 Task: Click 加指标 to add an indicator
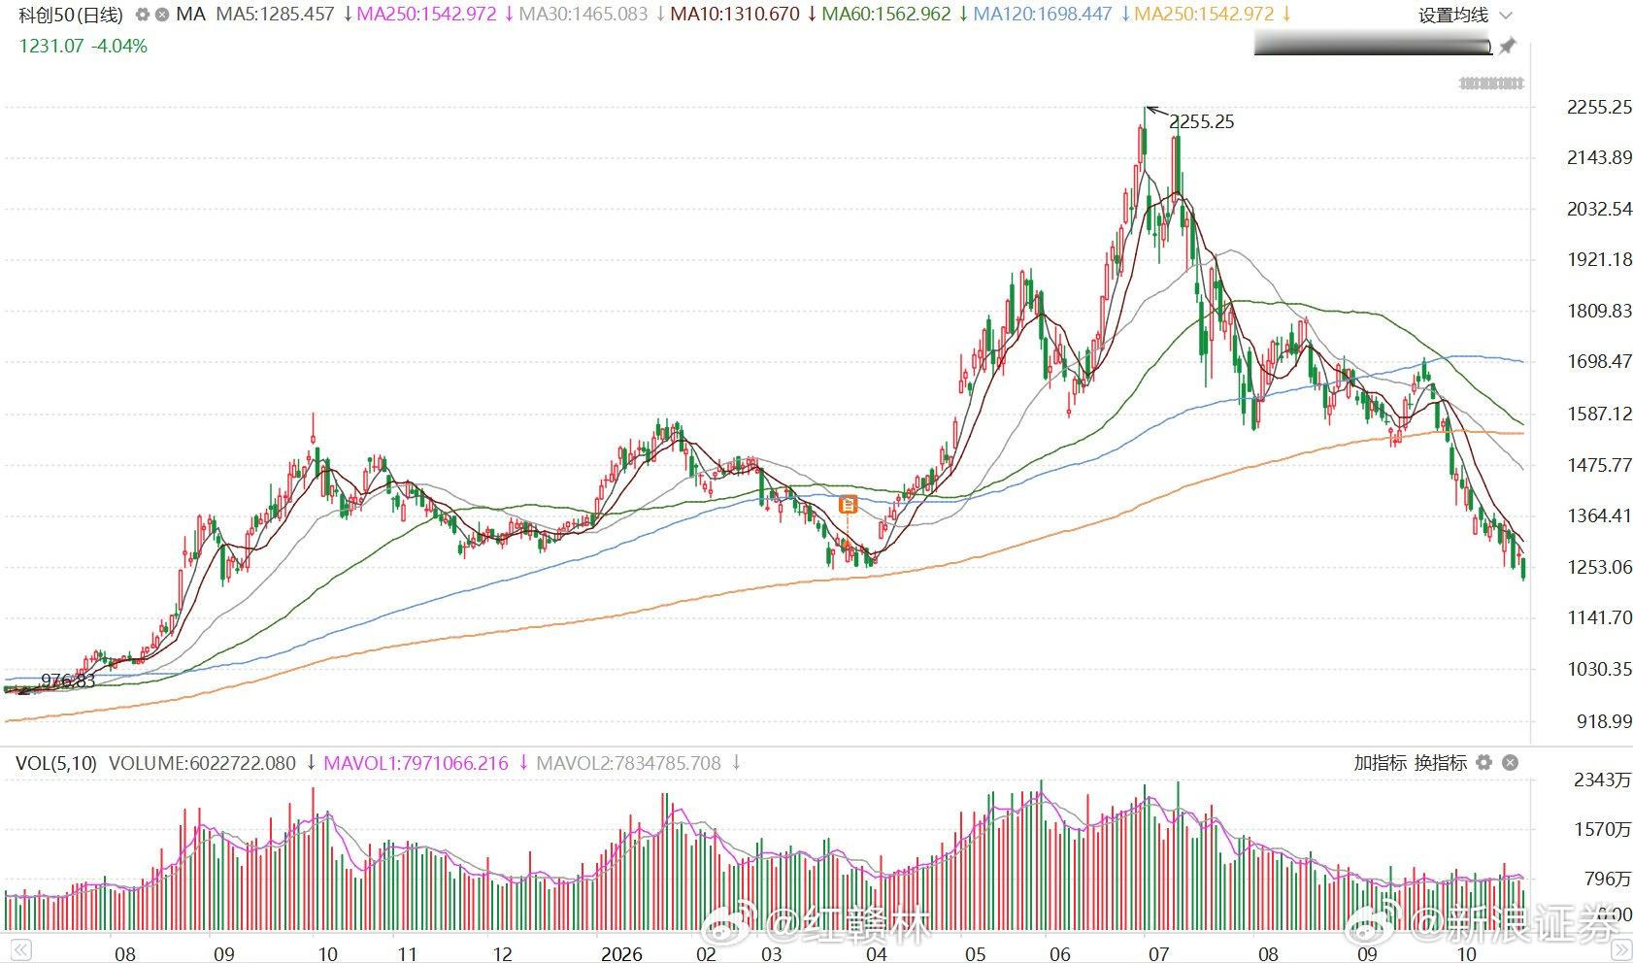[x=1380, y=763]
